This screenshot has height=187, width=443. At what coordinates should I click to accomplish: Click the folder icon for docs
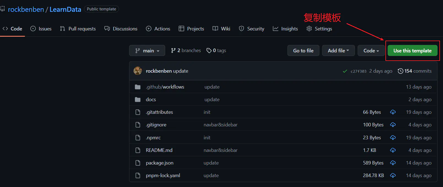click(138, 100)
